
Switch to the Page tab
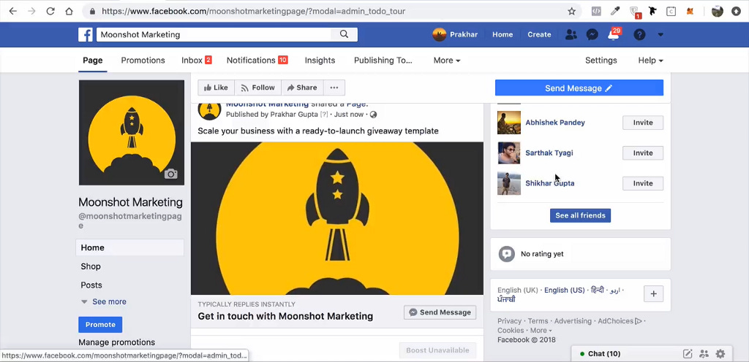click(93, 61)
